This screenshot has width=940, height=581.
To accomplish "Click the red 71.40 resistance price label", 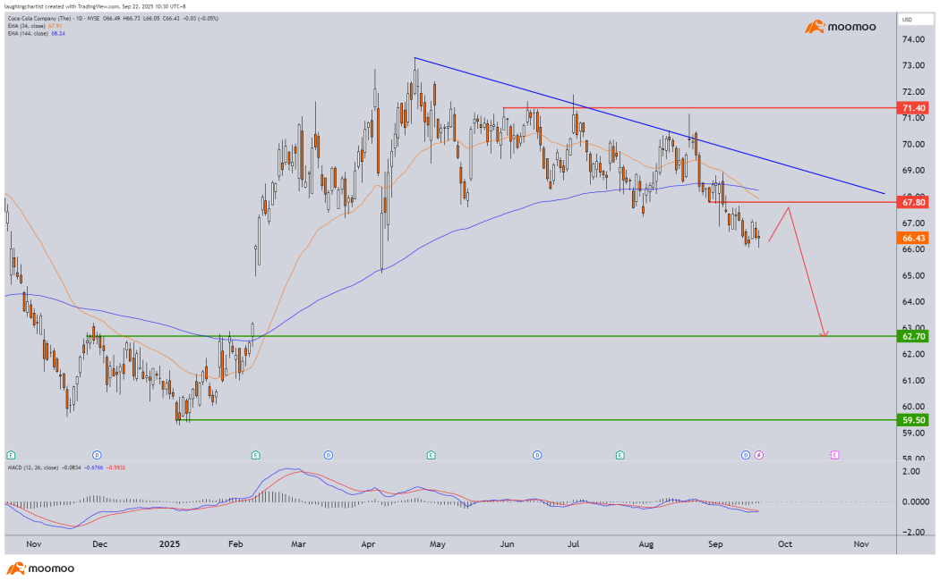I will click(914, 108).
